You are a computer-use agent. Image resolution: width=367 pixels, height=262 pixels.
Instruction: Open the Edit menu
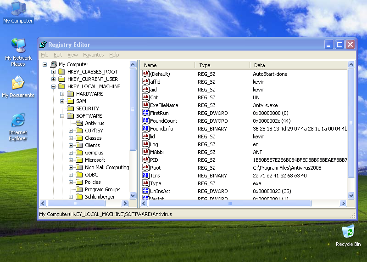58,55
